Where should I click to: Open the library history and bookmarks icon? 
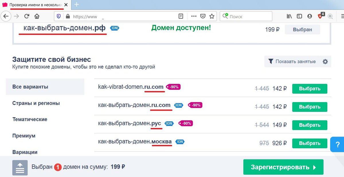coord(289,16)
